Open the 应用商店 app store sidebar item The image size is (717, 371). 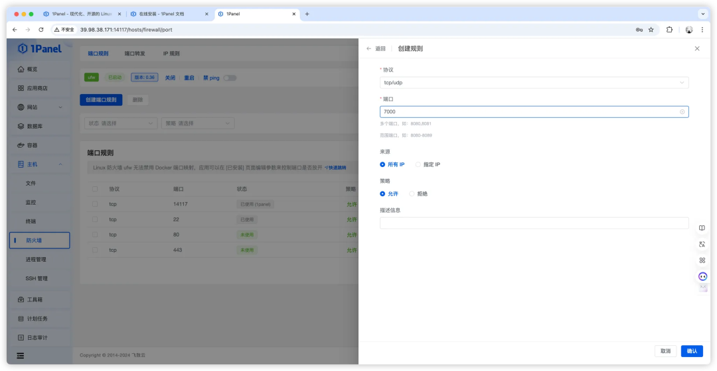pyautogui.click(x=39, y=88)
